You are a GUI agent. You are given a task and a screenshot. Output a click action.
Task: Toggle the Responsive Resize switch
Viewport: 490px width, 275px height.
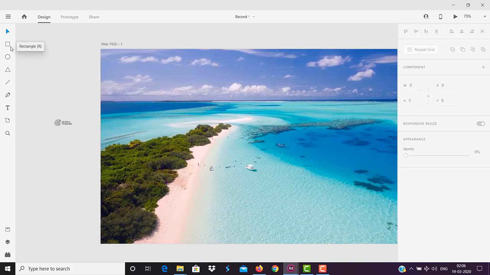pyautogui.click(x=481, y=123)
